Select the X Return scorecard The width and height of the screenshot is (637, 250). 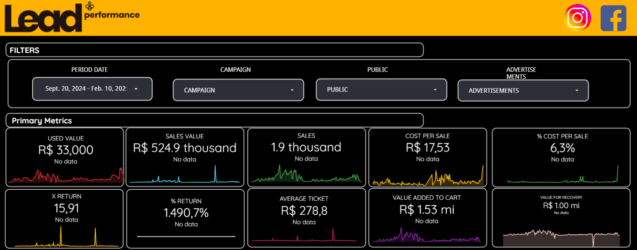(x=66, y=208)
